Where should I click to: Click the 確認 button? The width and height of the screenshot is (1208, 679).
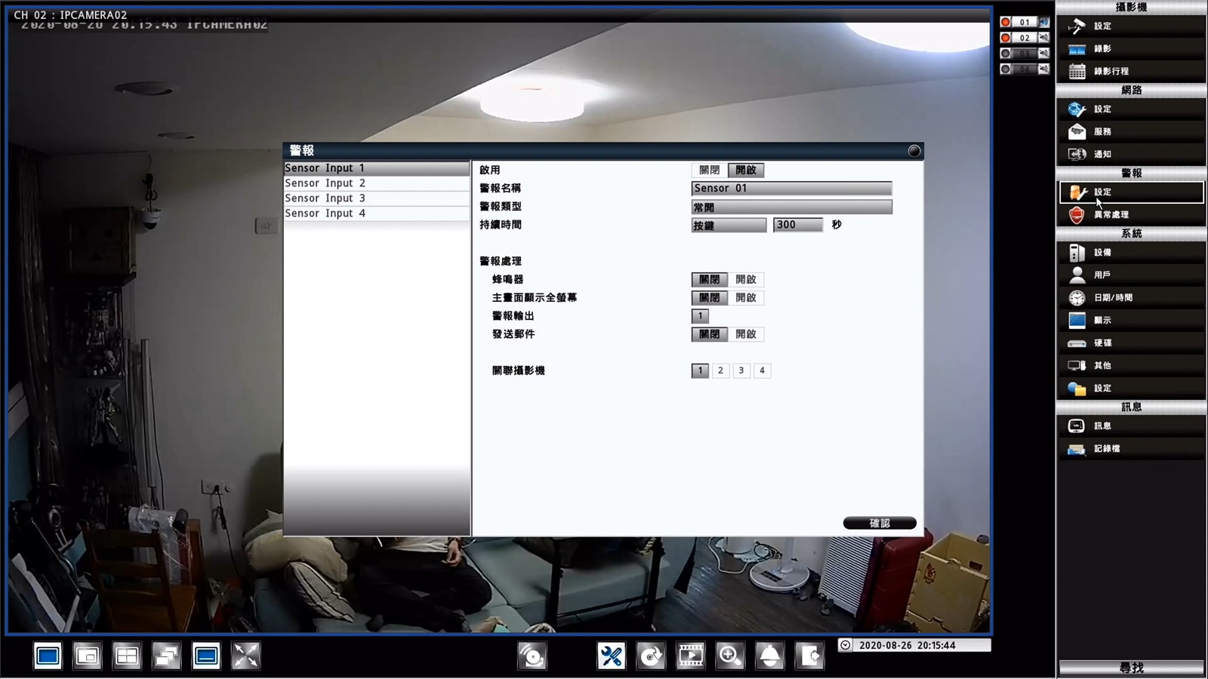point(880,523)
